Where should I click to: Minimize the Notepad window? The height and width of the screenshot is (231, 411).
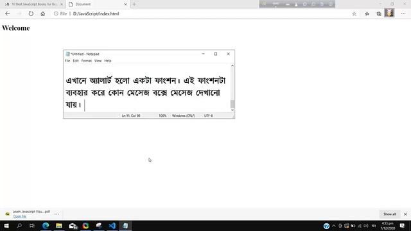coord(203,54)
